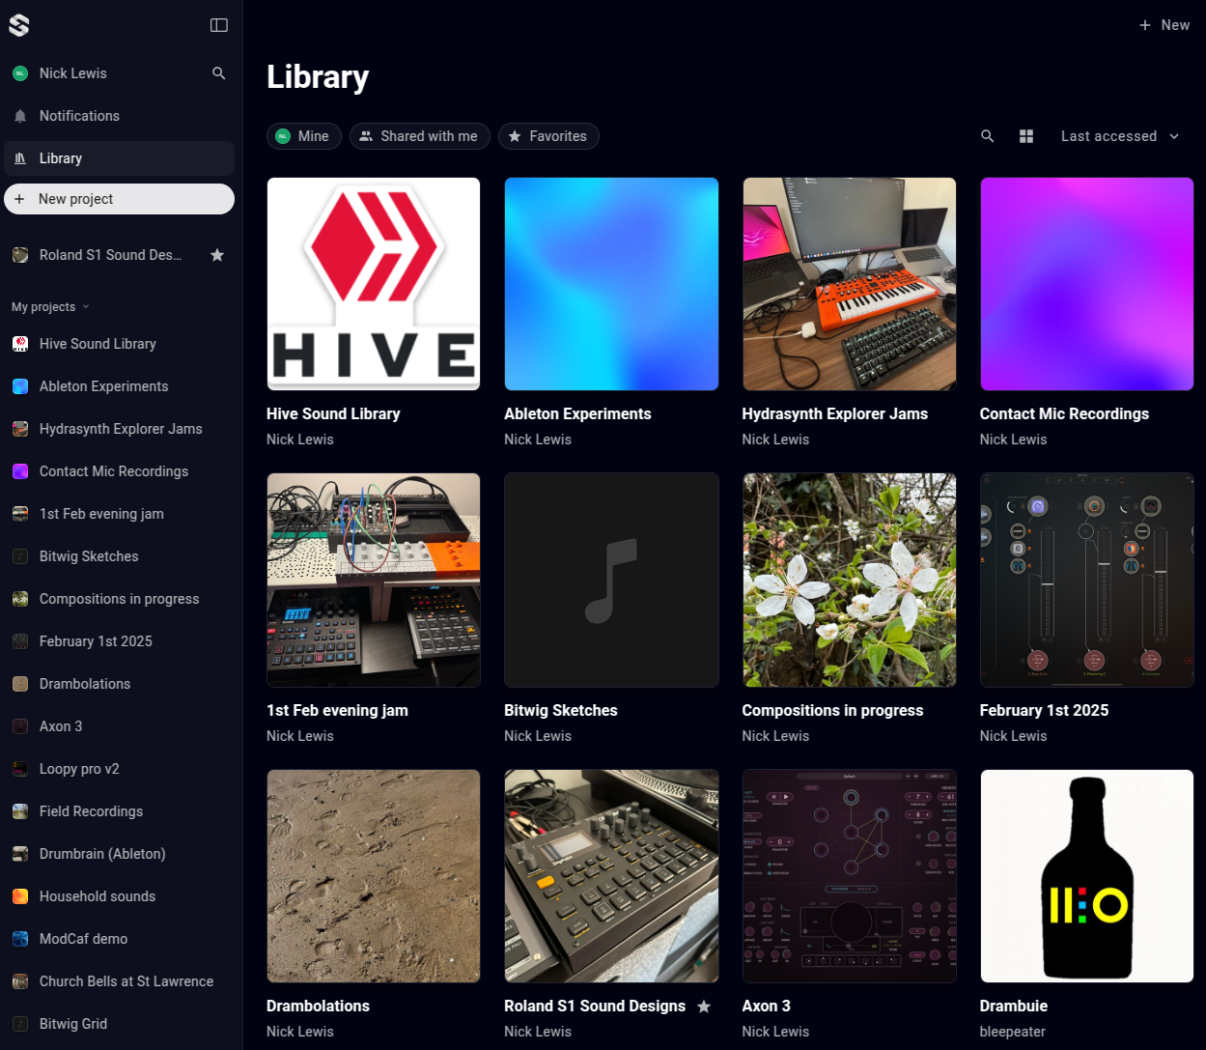Open the Contact Mic Recordings purple thumbnail

click(x=1086, y=284)
